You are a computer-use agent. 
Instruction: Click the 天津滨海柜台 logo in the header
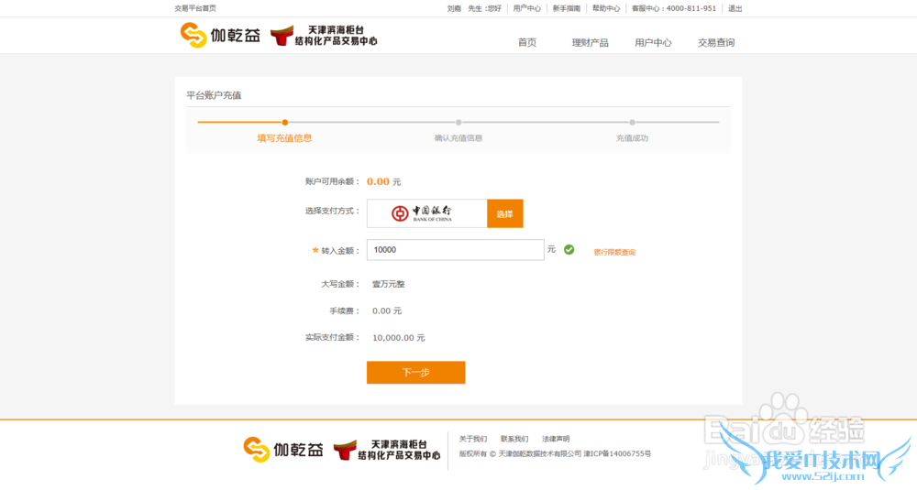pyautogui.click(x=324, y=36)
